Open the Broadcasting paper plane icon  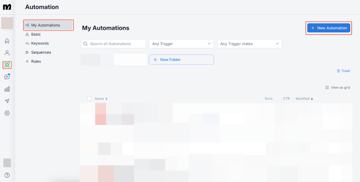(x=7, y=101)
